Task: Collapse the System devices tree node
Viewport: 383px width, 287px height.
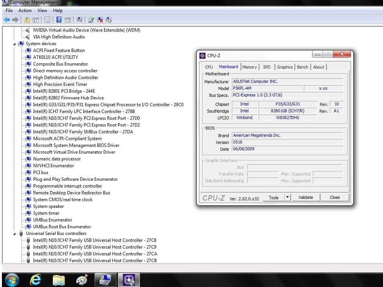Action: (14, 44)
